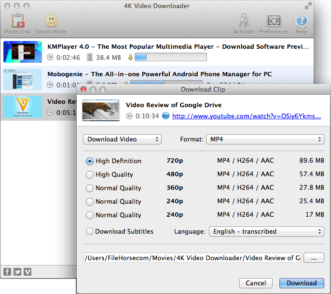Click the '57.4 MB' size value

(x=312, y=174)
